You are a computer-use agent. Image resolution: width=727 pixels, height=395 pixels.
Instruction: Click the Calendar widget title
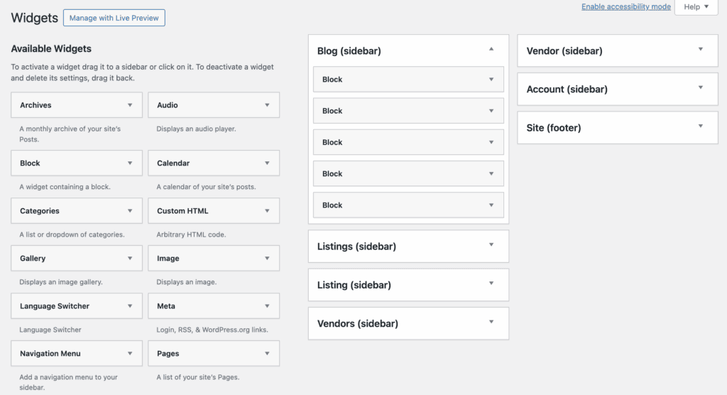[173, 163]
